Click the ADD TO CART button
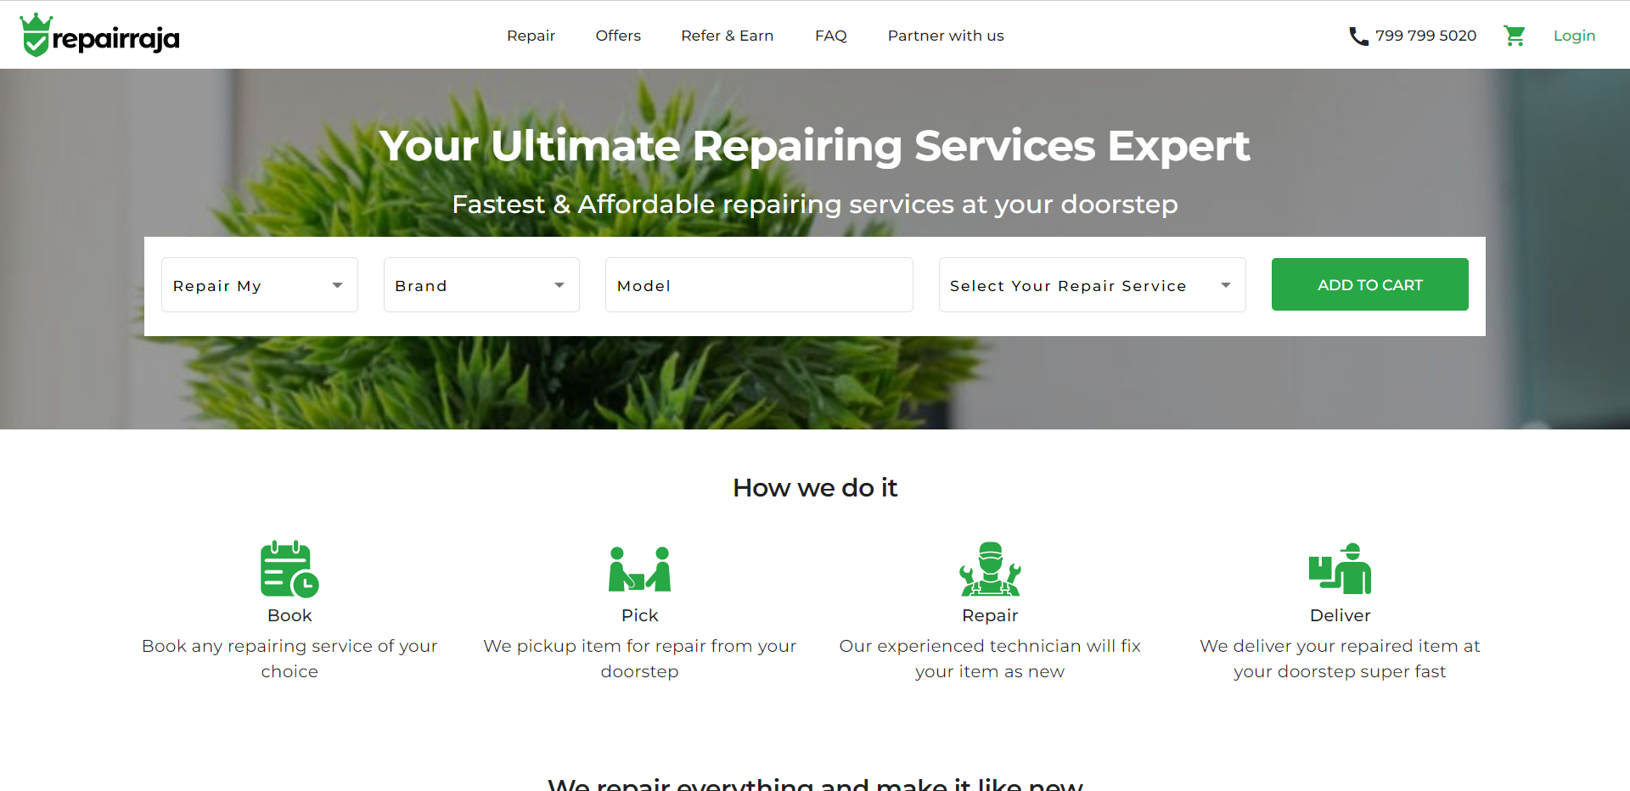Screen dimensions: 1630x791 (x=1370, y=284)
